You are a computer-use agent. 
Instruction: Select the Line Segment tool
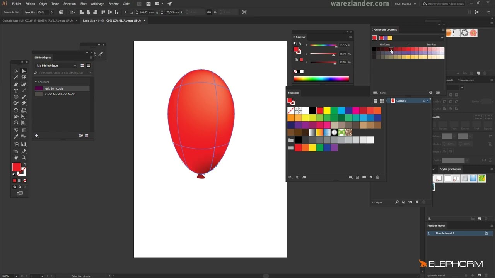(24, 91)
